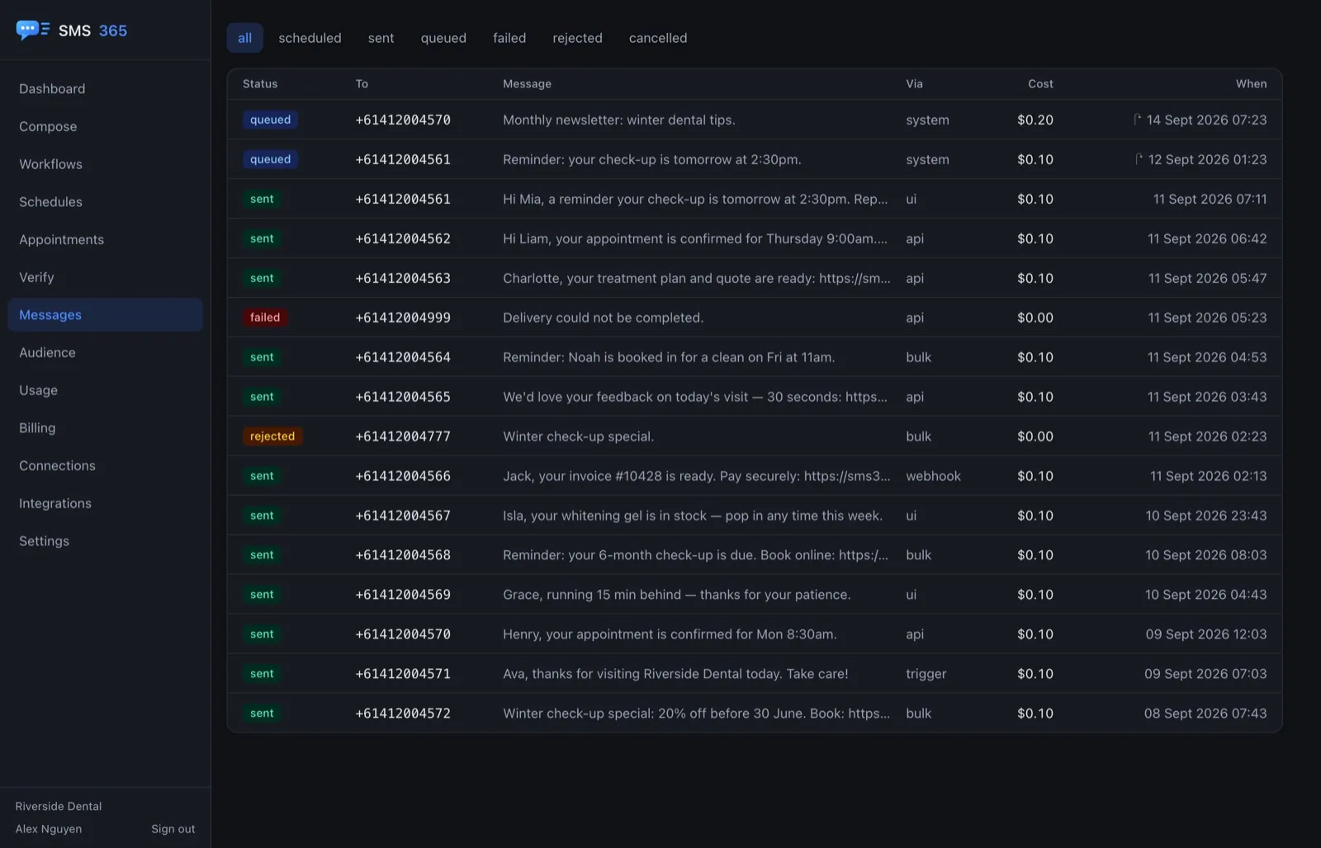Click the rejected status badge
Viewport: 1321px width, 848px height.
[x=272, y=436]
